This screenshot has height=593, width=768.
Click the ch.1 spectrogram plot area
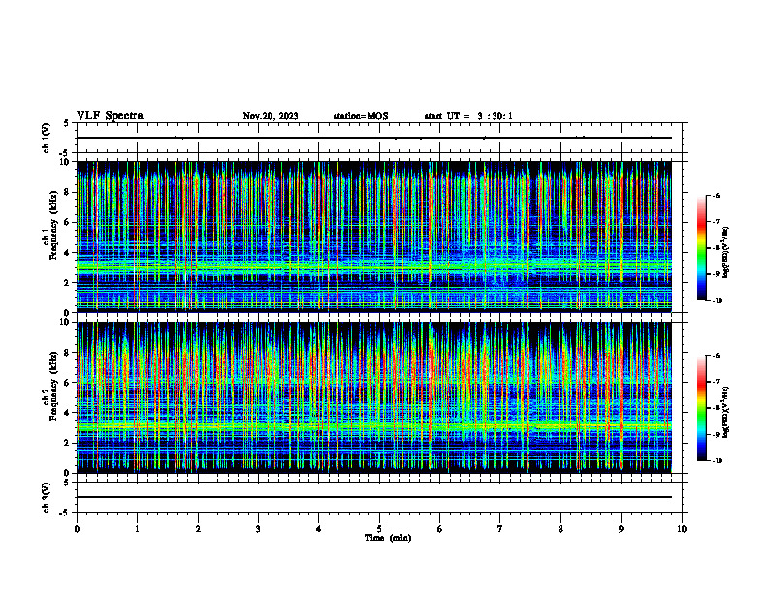click(x=374, y=236)
